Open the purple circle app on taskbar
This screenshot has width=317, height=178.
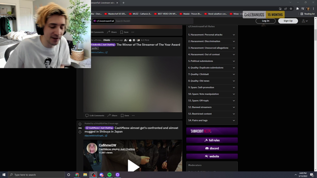point(117,175)
